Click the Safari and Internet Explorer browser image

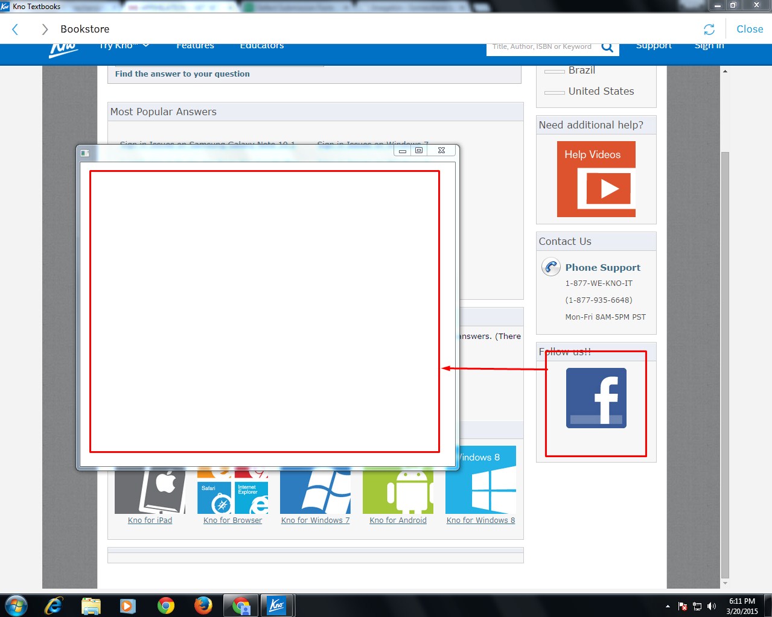pos(232,492)
